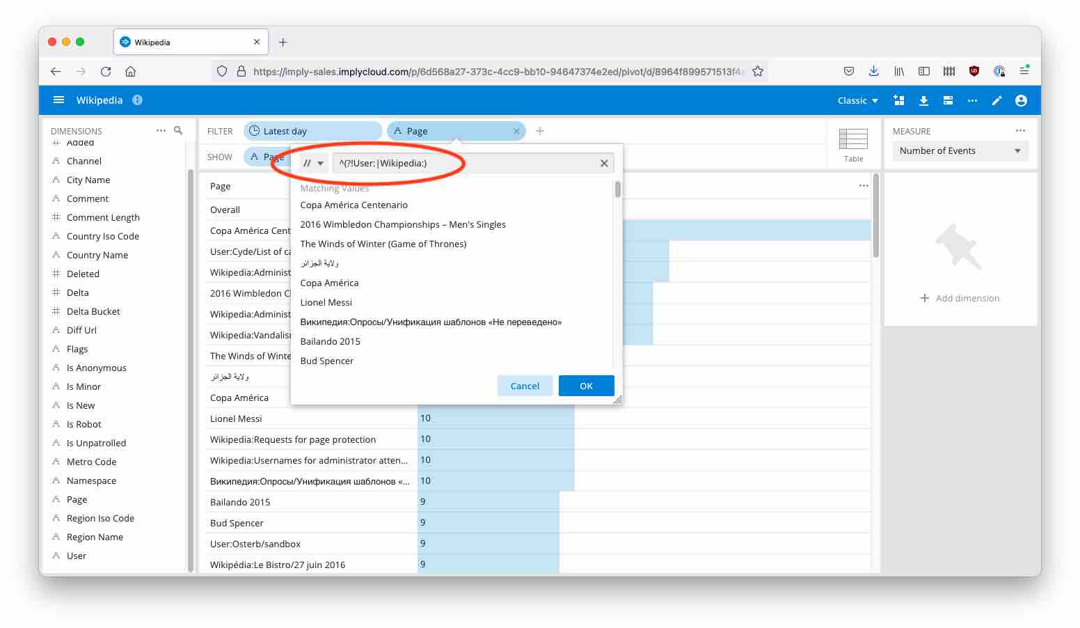Open Measure panel options ellipsis
Viewport: 1080px width, 628px height.
pos(1020,130)
